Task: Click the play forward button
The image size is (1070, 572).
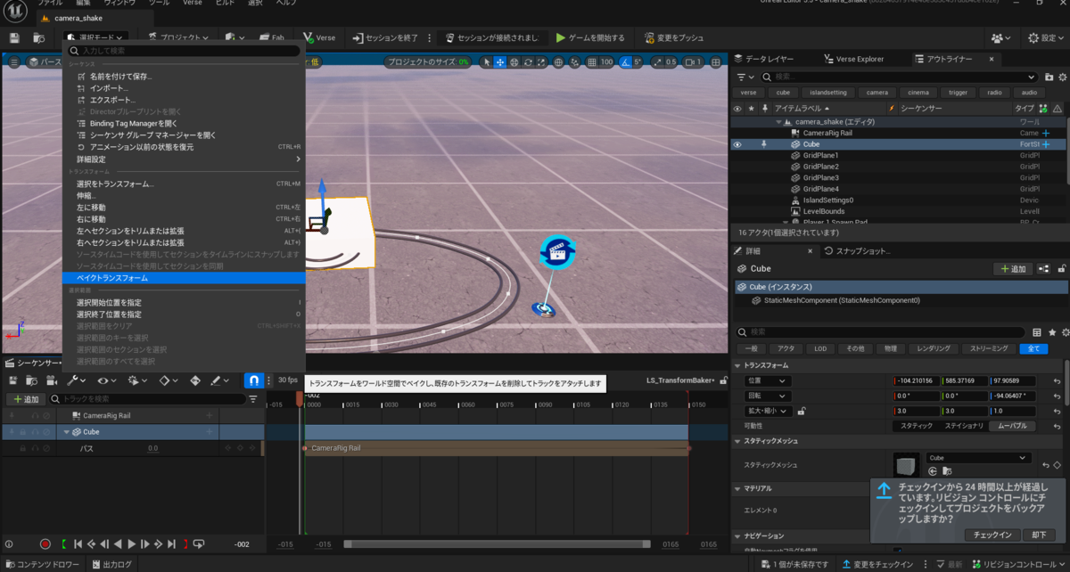Action: click(132, 543)
